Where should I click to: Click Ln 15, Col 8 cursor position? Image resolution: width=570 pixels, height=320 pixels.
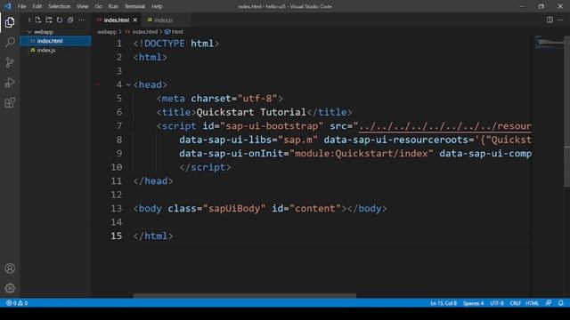tap(444, 303)
